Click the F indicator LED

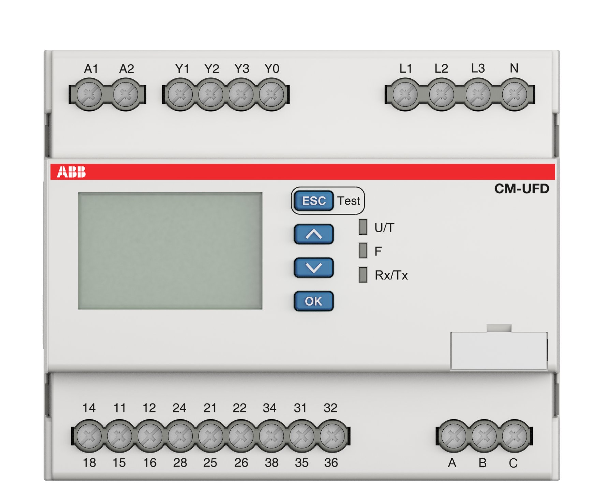point(363,251)
